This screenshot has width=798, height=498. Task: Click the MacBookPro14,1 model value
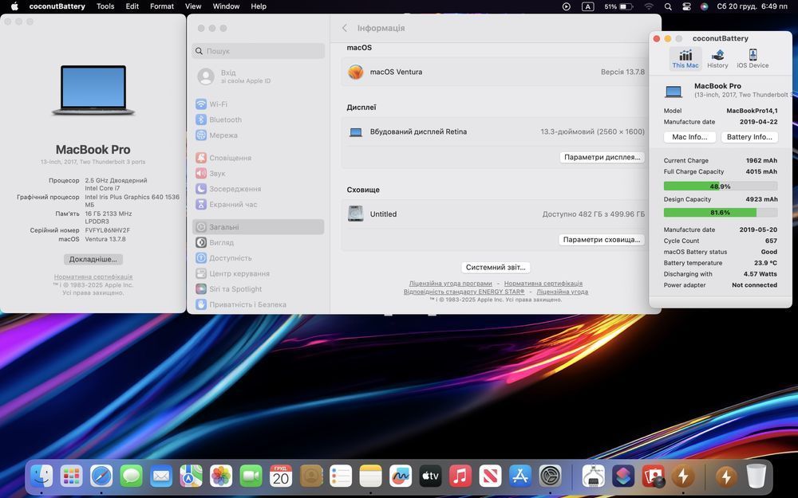pyautogui.click(x=752, y=111)
